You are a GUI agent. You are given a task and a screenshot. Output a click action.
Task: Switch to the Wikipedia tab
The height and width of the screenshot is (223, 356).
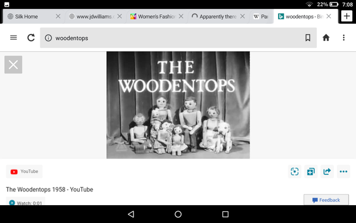click(x=261, y=17)
